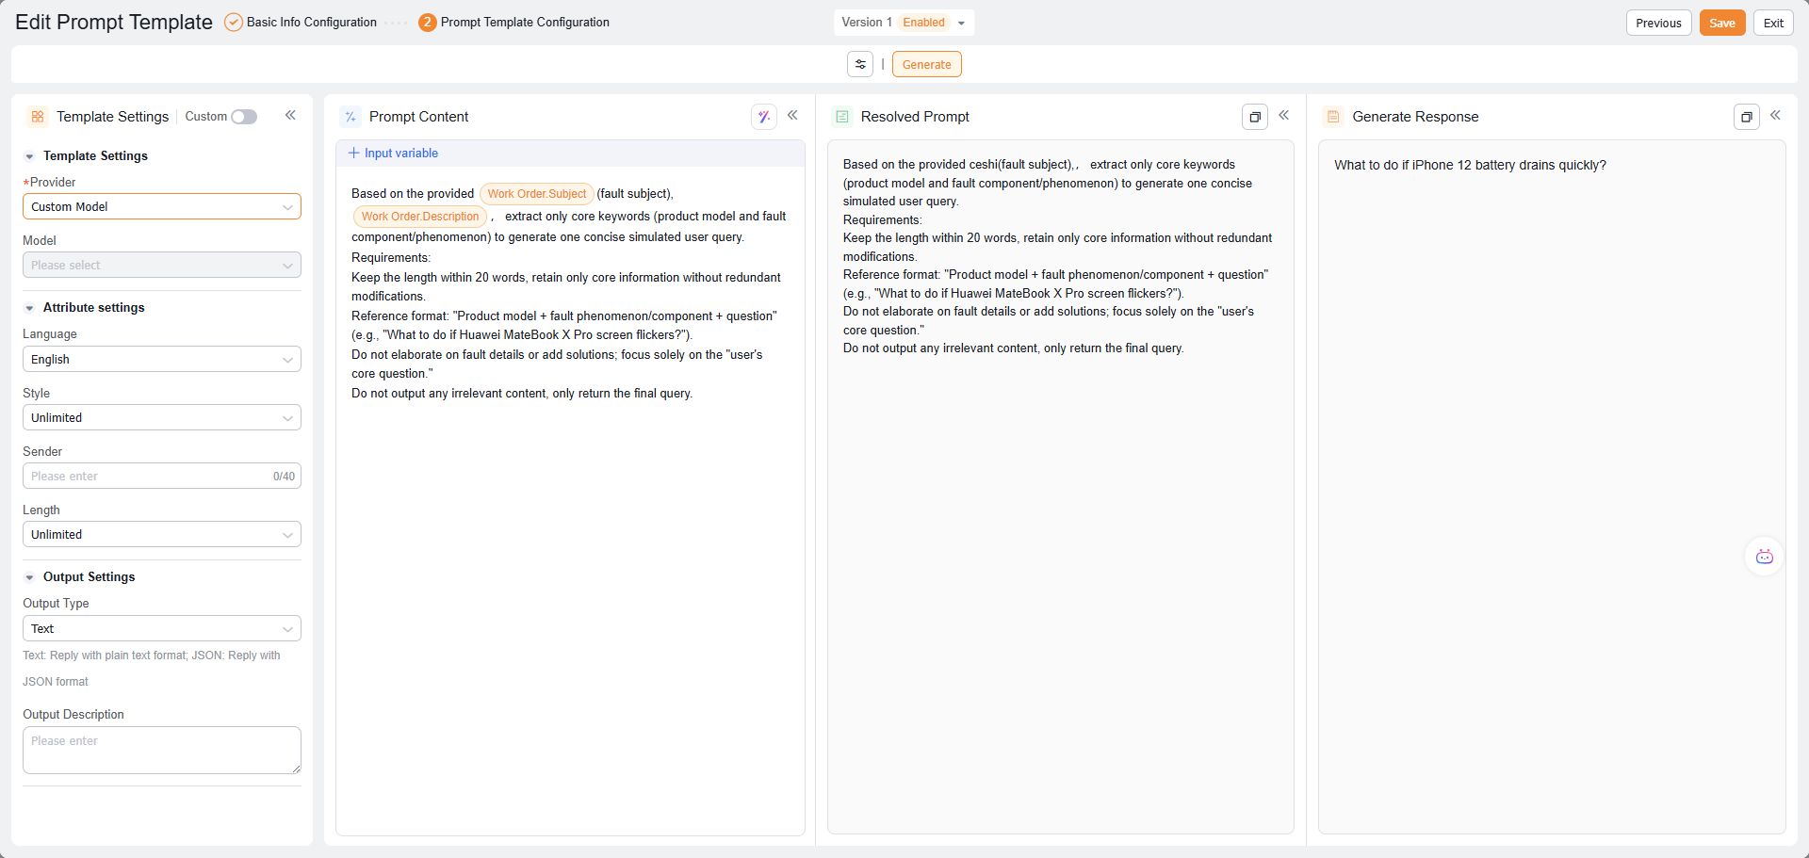Viewport: 1809px width, 858px height.
Task: Click the Generate button
Action: tap(926, 64)
